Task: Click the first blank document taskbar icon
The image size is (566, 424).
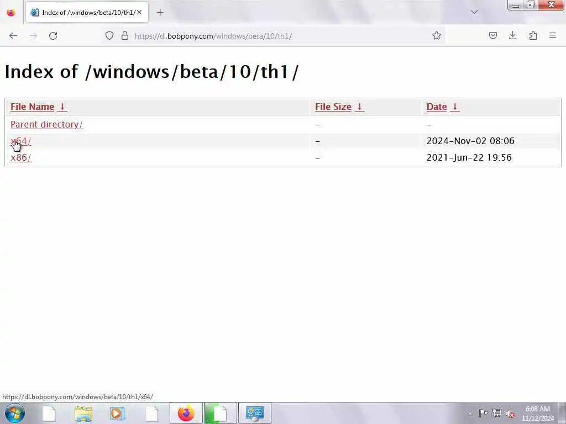Action: pyautogui.click(x=49, y=414)
